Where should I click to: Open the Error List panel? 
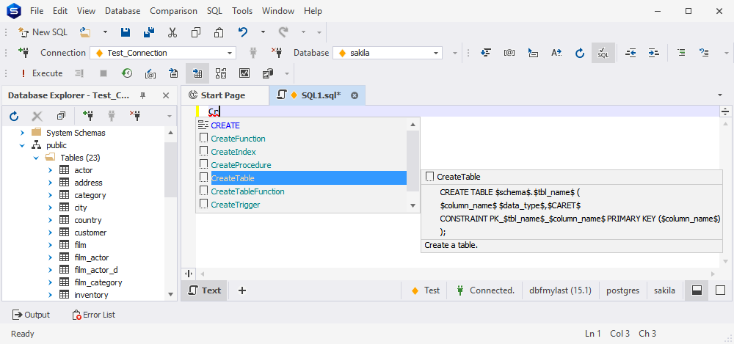pos(94,315)
